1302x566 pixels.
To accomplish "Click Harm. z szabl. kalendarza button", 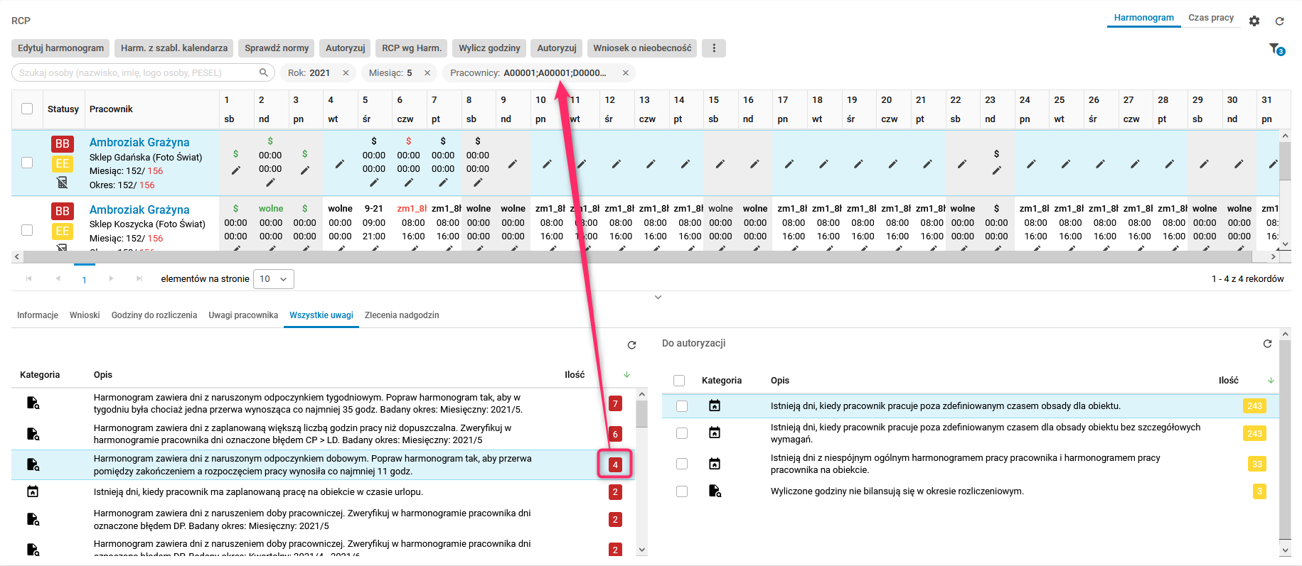I will point(174,48).
